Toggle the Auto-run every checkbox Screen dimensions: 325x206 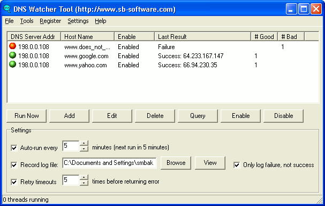pos(14,148)
